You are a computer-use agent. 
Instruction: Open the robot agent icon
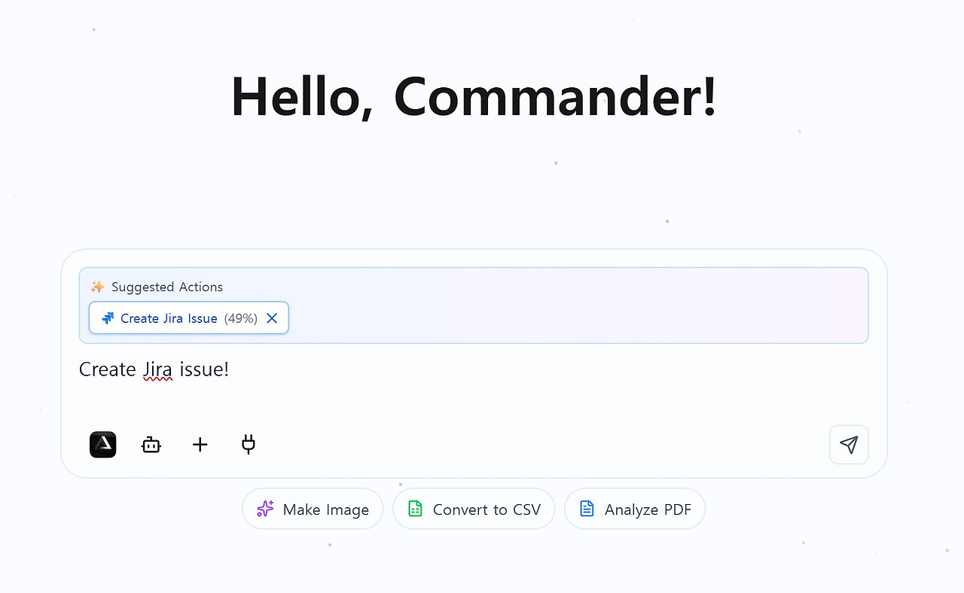tap(151, 445)
